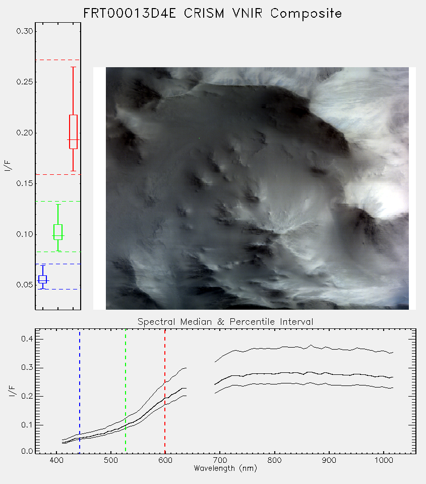Click the upper red dashed percentile line

point(58,60)
